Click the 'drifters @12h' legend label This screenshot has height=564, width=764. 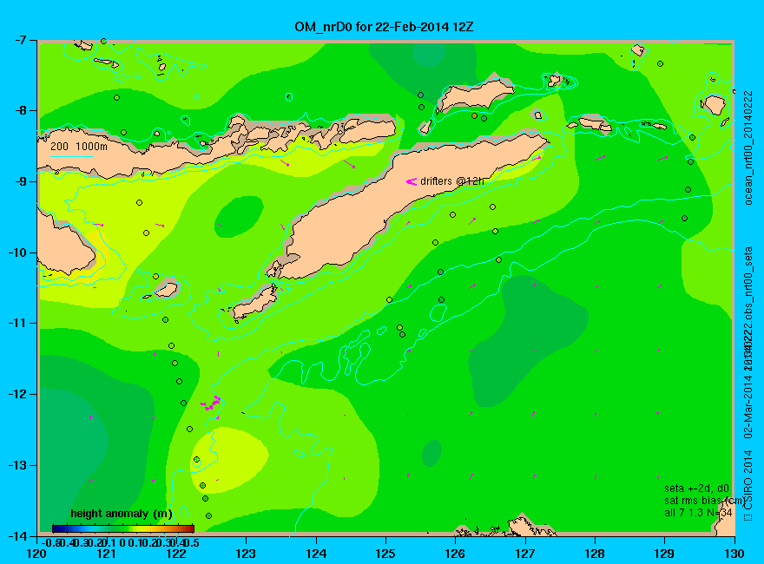coord(452,181)
